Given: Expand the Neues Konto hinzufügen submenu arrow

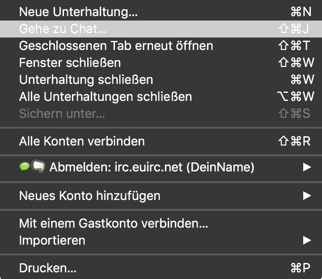Looking at the screenshot, I should (306, 195).
